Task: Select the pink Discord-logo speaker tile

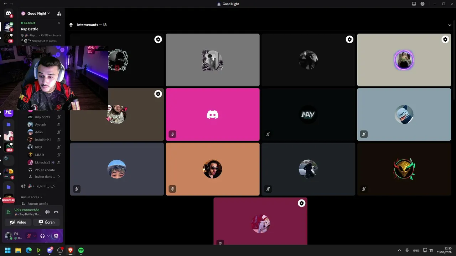Action: click(x=213, y=114)
